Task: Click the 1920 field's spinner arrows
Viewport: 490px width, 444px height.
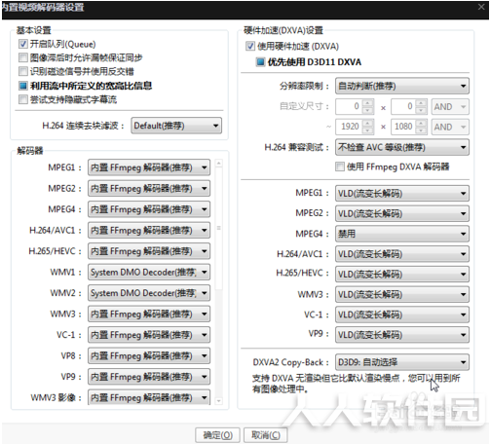Action: [x=368, y=127]
